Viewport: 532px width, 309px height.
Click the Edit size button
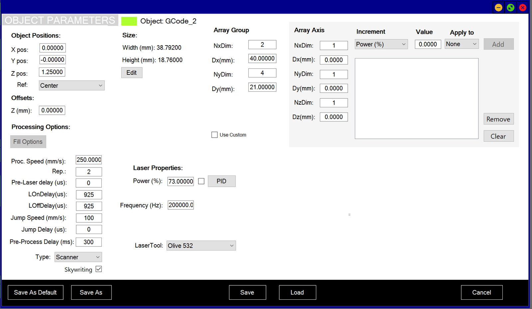point(132,72)
